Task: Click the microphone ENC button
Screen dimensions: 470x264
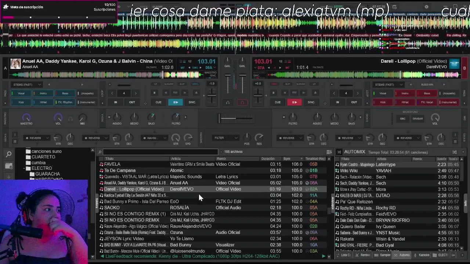Action: (403, 119)
